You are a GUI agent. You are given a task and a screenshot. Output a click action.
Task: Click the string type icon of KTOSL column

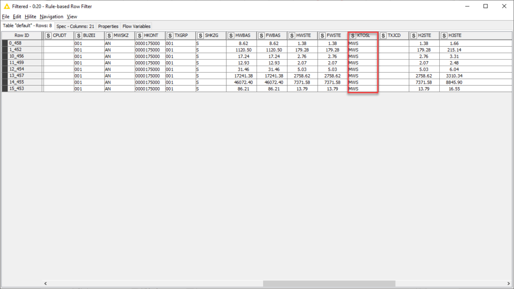pyautogui.click(x=353, y=36)
